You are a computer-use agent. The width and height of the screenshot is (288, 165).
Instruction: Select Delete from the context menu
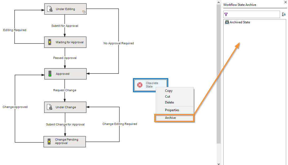pyautogui.click(x=170, y=102)
